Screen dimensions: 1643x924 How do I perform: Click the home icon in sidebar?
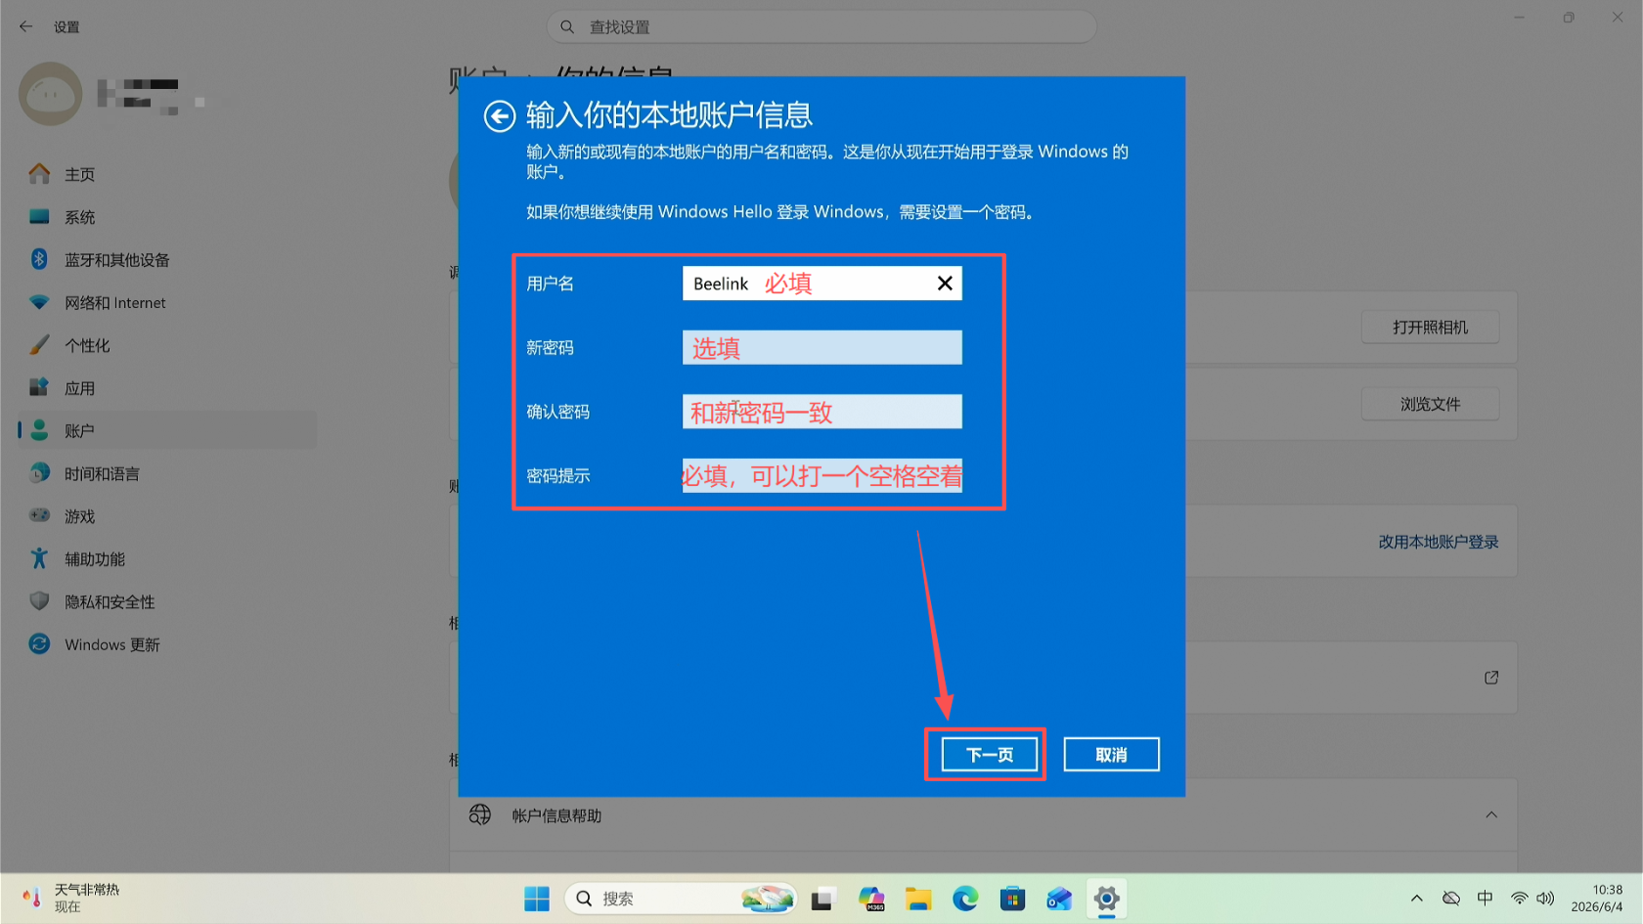click(x=39, y=174)
